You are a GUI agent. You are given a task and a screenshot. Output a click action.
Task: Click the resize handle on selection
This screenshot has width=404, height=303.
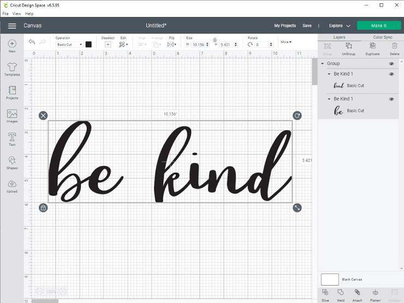click(x=297, y=207)
